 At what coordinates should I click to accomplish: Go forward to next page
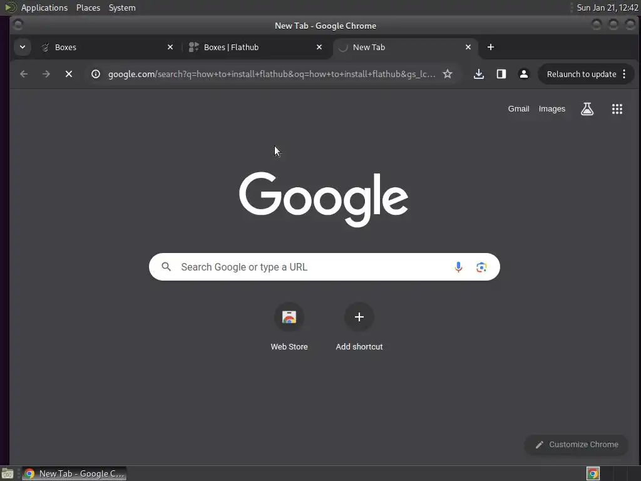pyautogui.click(x=46, y=74)
